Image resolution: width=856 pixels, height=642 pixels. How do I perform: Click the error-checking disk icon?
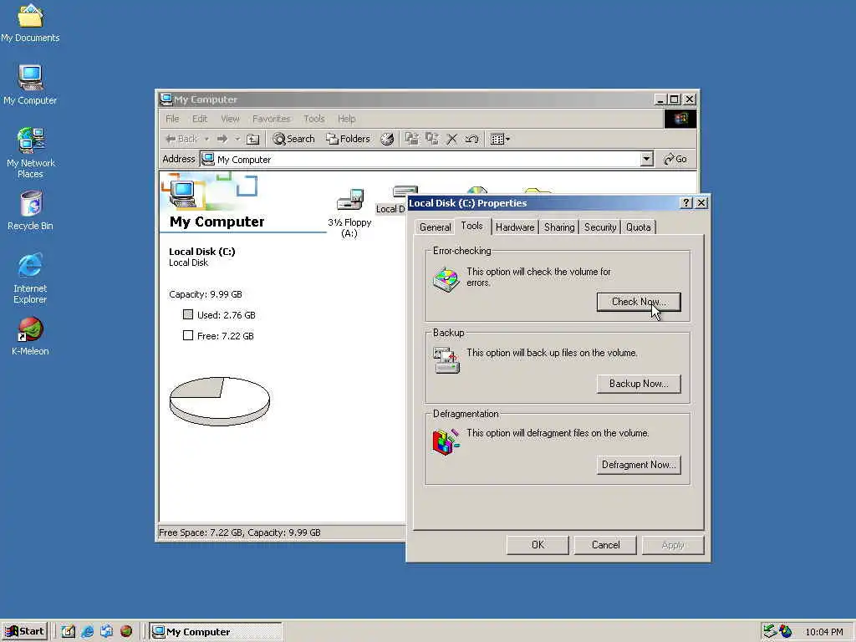click(446, 279)
